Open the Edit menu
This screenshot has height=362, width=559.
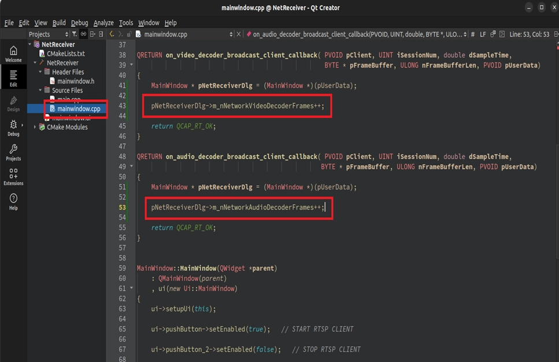coord(24,23)
